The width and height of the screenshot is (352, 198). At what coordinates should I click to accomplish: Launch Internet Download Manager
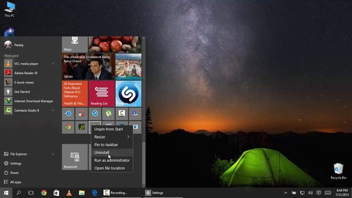click(x=29, y=101)
